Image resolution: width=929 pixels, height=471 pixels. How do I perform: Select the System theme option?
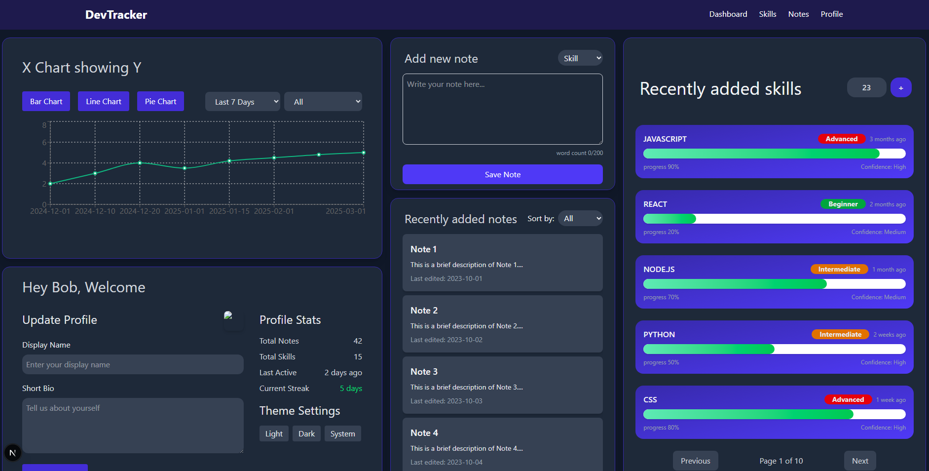(x=342, y=433)
